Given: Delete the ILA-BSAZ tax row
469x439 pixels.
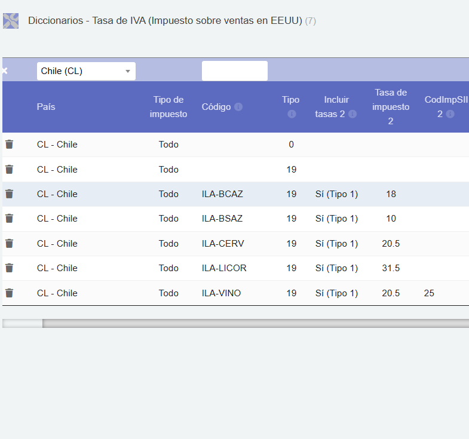Looking at the screenshot, I should [9, 219].
